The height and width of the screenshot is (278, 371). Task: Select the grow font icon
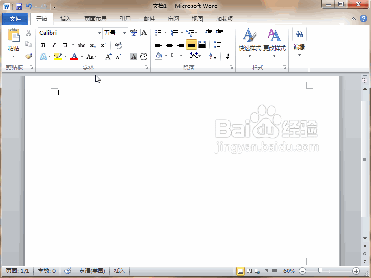pos(108,56)
